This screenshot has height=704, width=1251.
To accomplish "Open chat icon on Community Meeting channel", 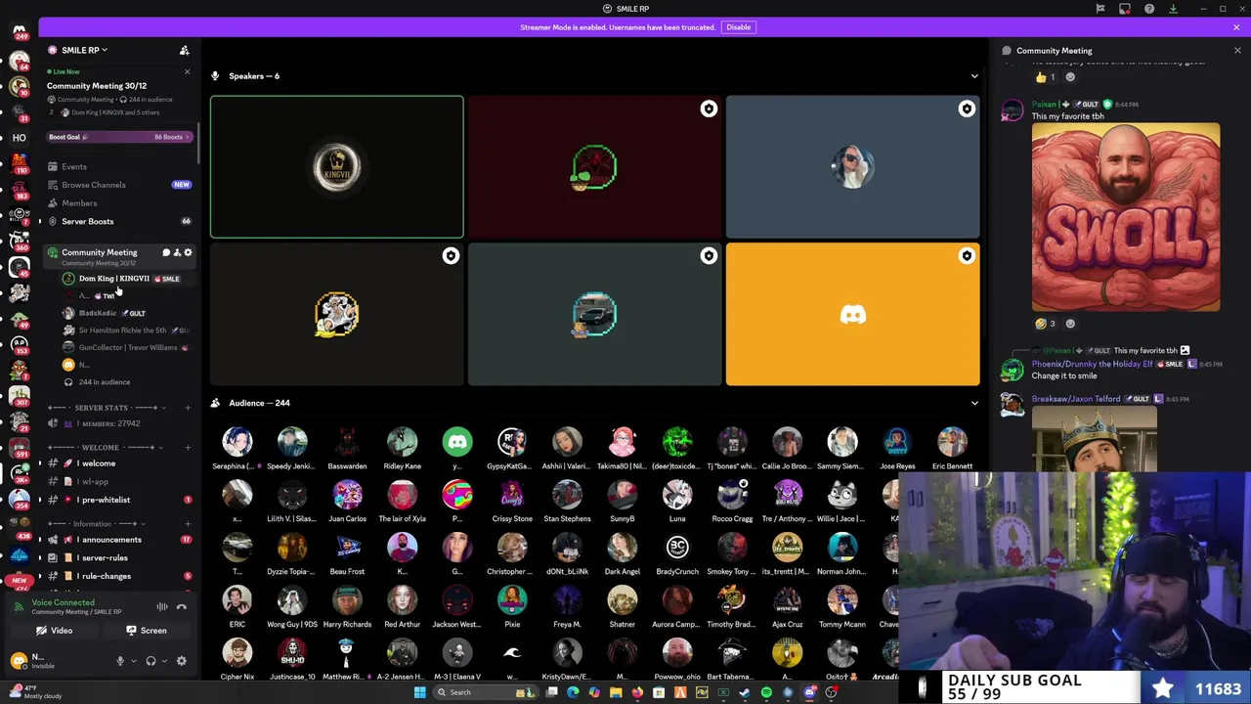I will tap(166, 253).
